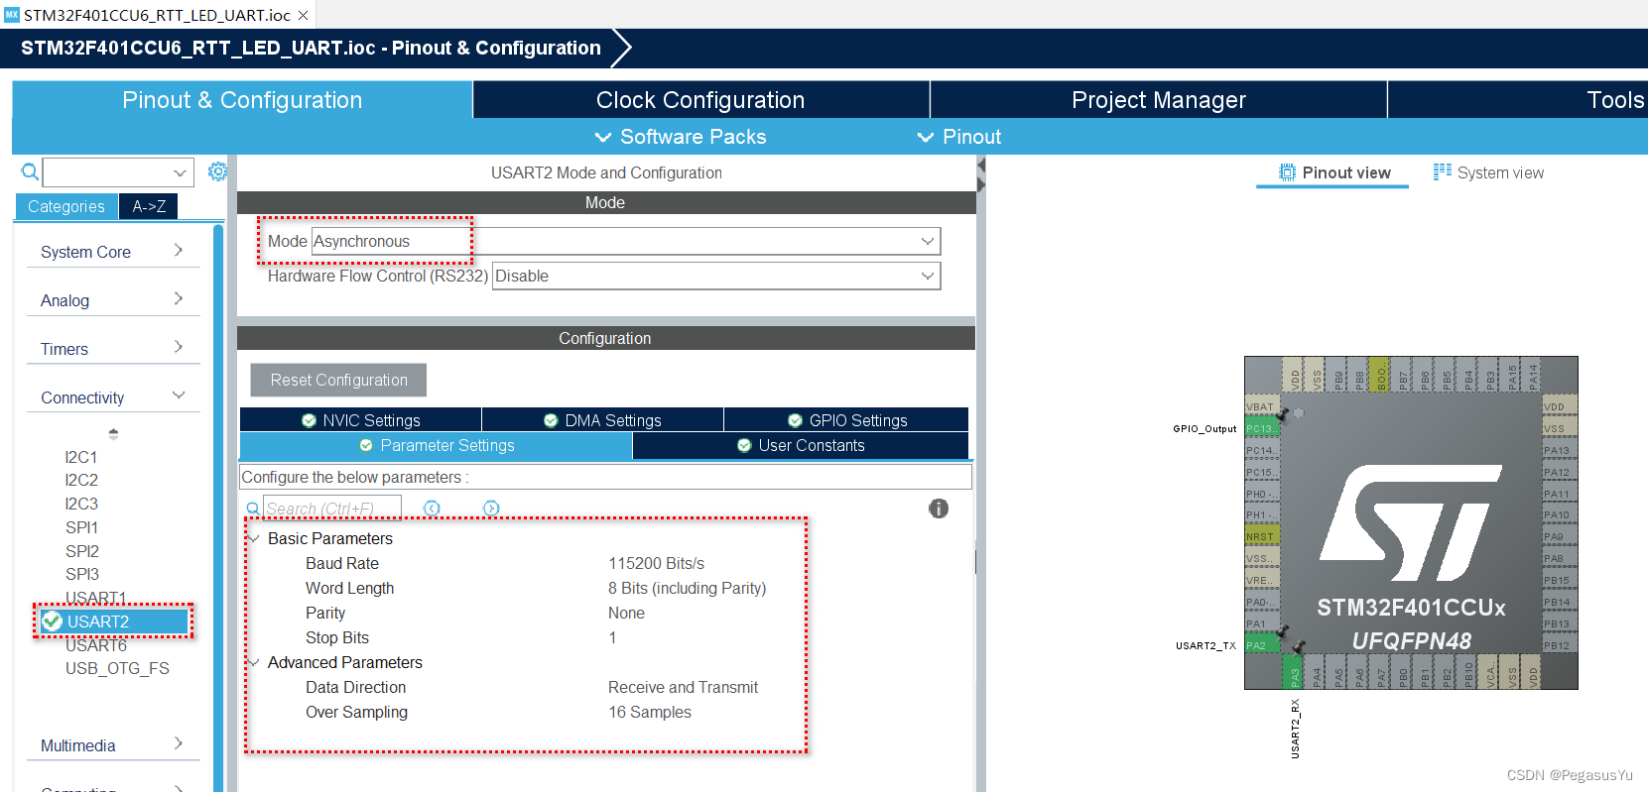
Task: Select the Categories tab
Action: 66,206
